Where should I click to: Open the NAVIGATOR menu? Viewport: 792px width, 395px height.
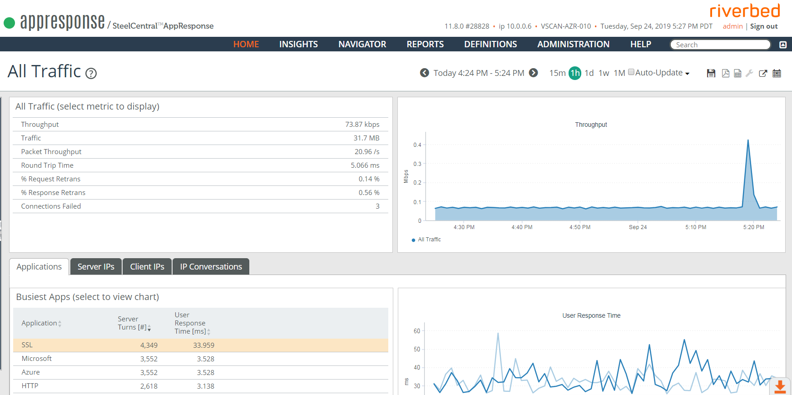(x=362, y=44)
